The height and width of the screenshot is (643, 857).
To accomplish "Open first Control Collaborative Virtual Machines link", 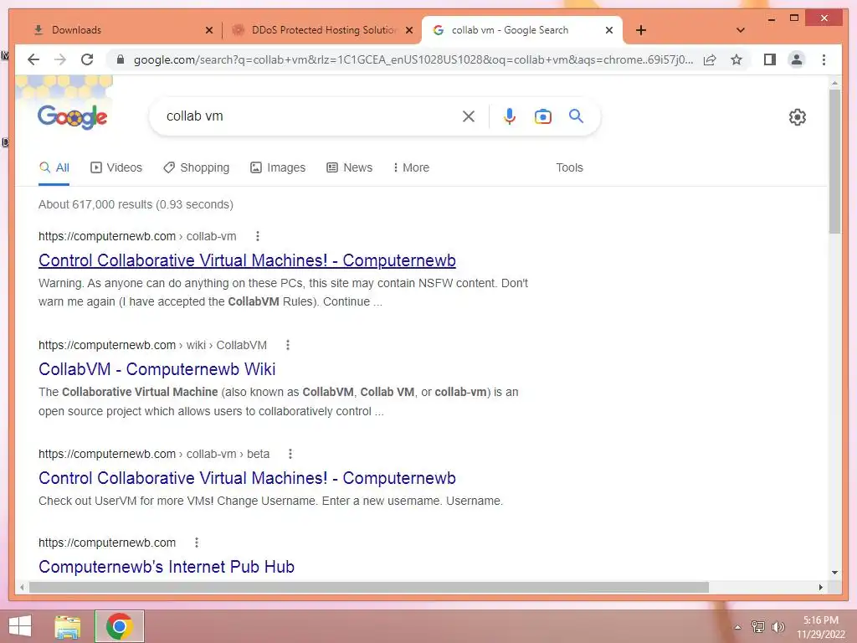I will 247,260.
